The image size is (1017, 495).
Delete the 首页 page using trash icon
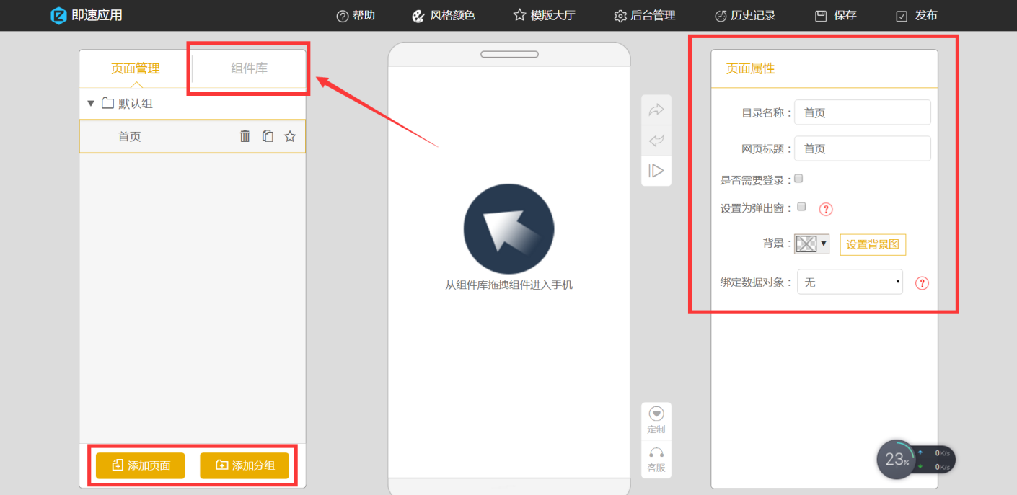tap(245, 135)
